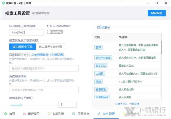Click the 二维码 tag
The image size is (171, 119).
[99, 73]
